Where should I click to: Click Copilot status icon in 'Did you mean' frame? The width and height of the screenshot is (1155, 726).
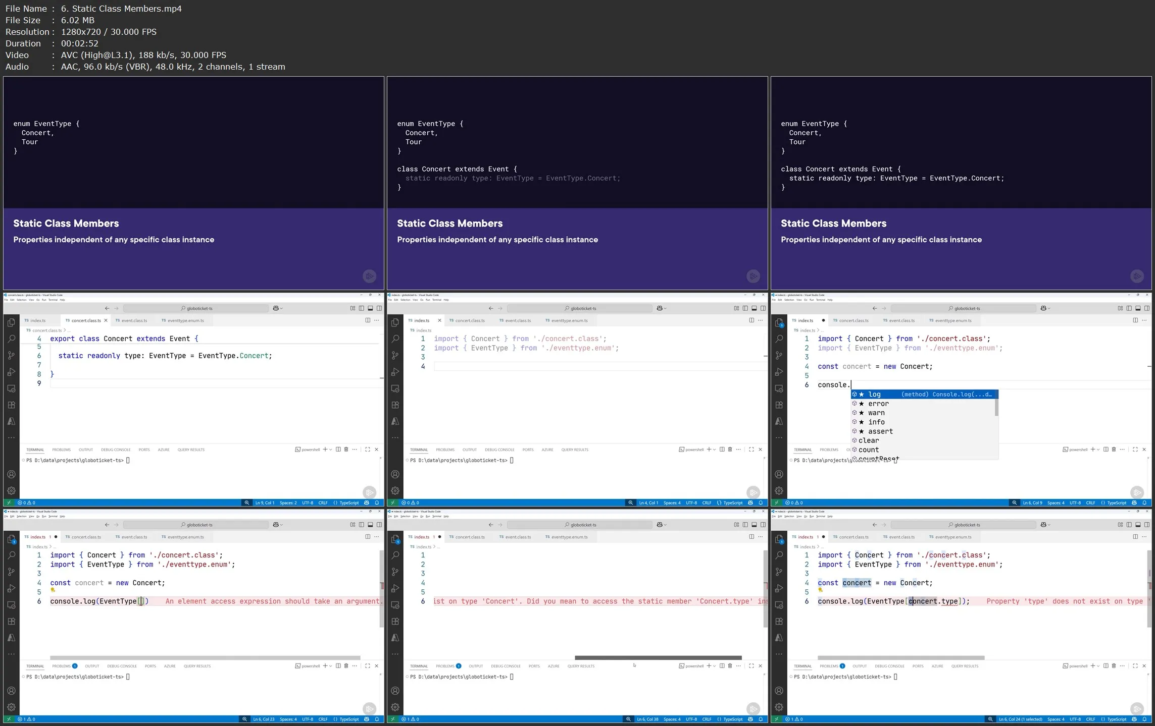pos(750,719)
